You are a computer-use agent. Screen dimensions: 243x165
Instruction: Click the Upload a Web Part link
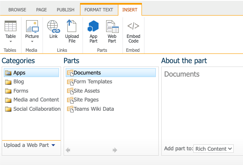[x=27, y=145]
